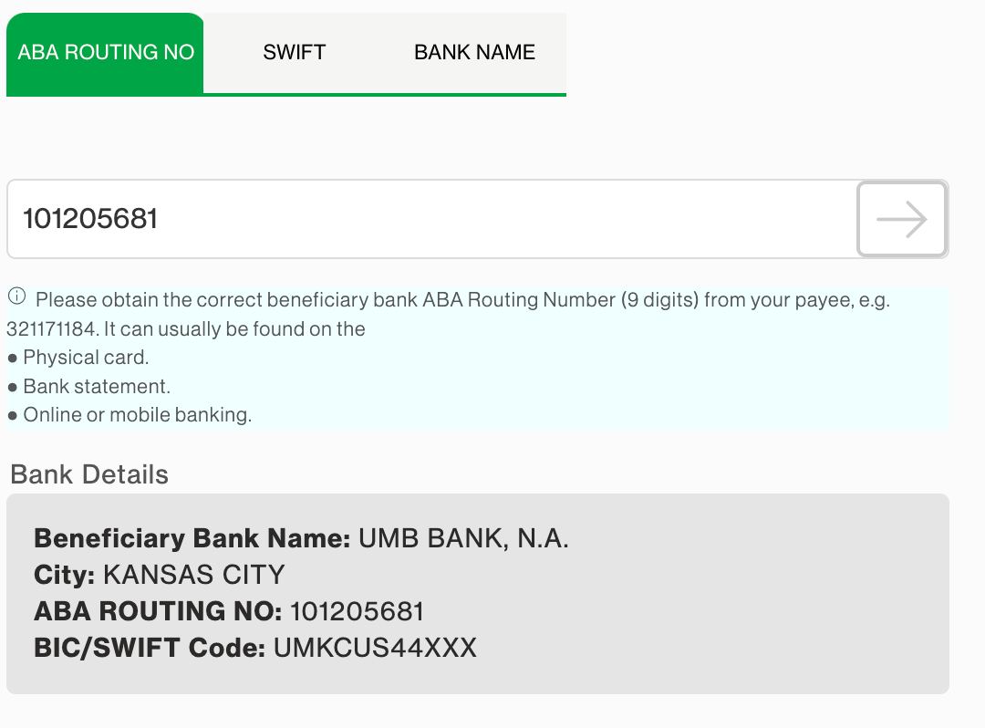Image resolution: width=985 pixels, height=728 pixels.
Task: Click the Bank Details heading
Action: coord(88,474)
